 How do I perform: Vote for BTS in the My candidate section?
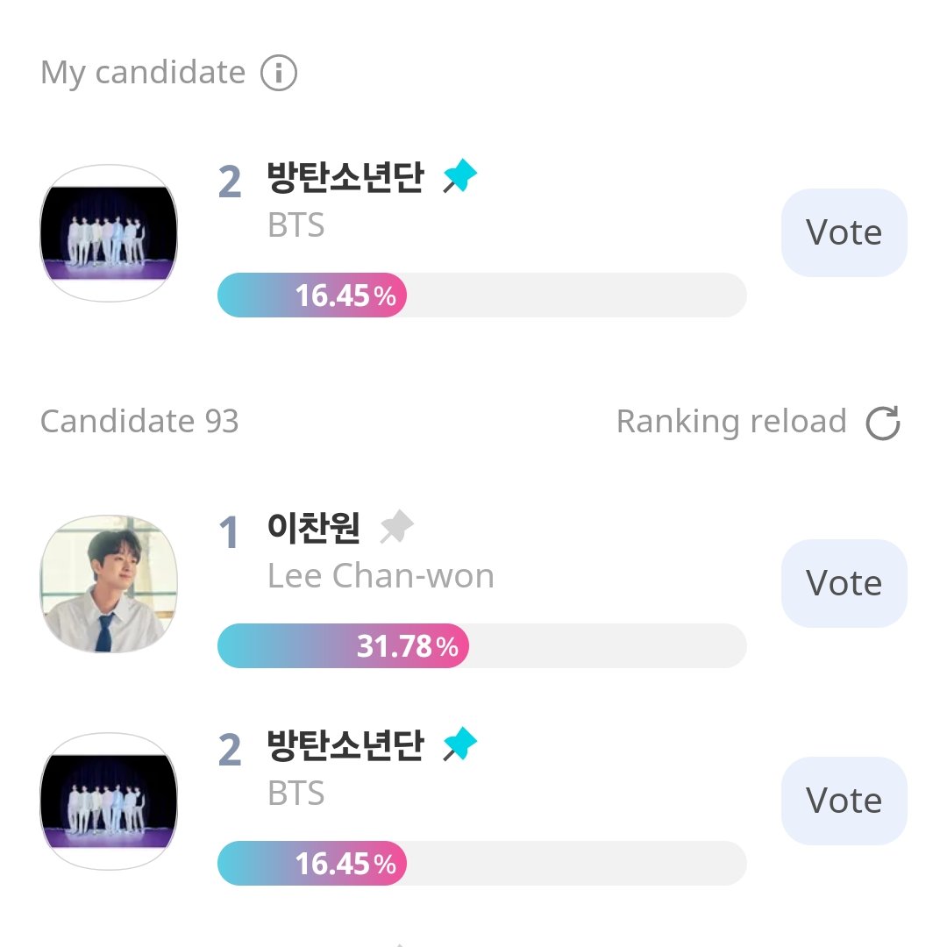pos(844,232)
